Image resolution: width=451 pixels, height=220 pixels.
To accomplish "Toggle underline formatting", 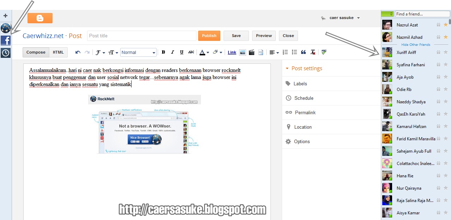I will 182,52.
